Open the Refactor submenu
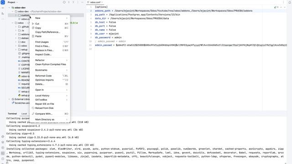 tap(50, 60)
